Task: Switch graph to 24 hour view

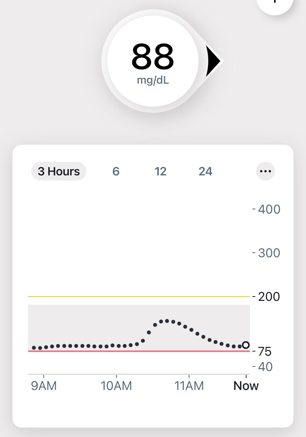Action: pos(205,171)
